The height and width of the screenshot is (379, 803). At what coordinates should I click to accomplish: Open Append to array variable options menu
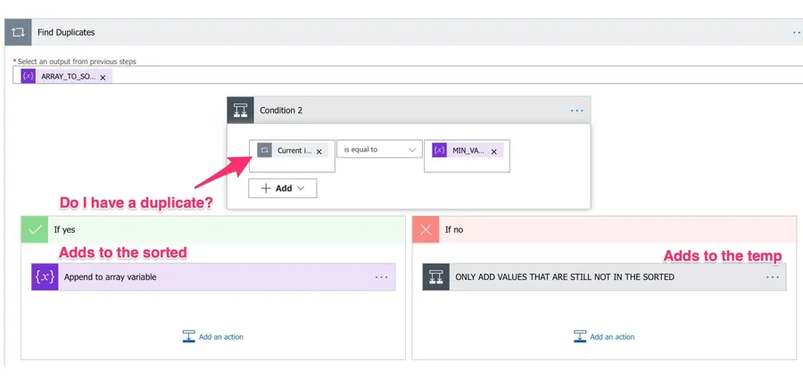[x=381, y=277]
